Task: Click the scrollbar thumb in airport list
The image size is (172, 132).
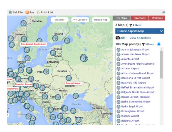Action: (x=161, y=64)
